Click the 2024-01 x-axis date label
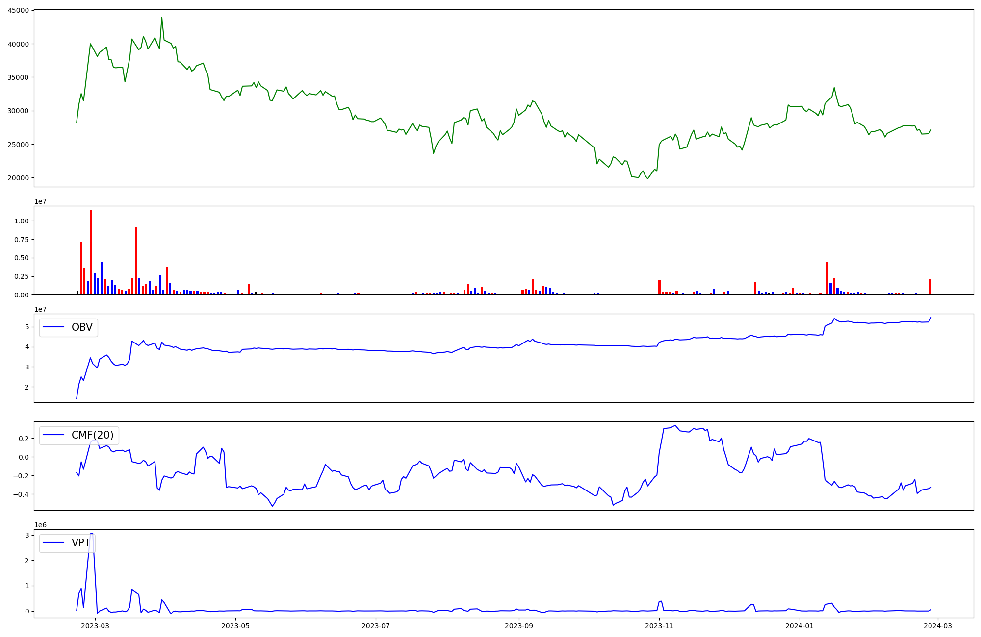Screen dimensions: 981x637 (800, 626)
